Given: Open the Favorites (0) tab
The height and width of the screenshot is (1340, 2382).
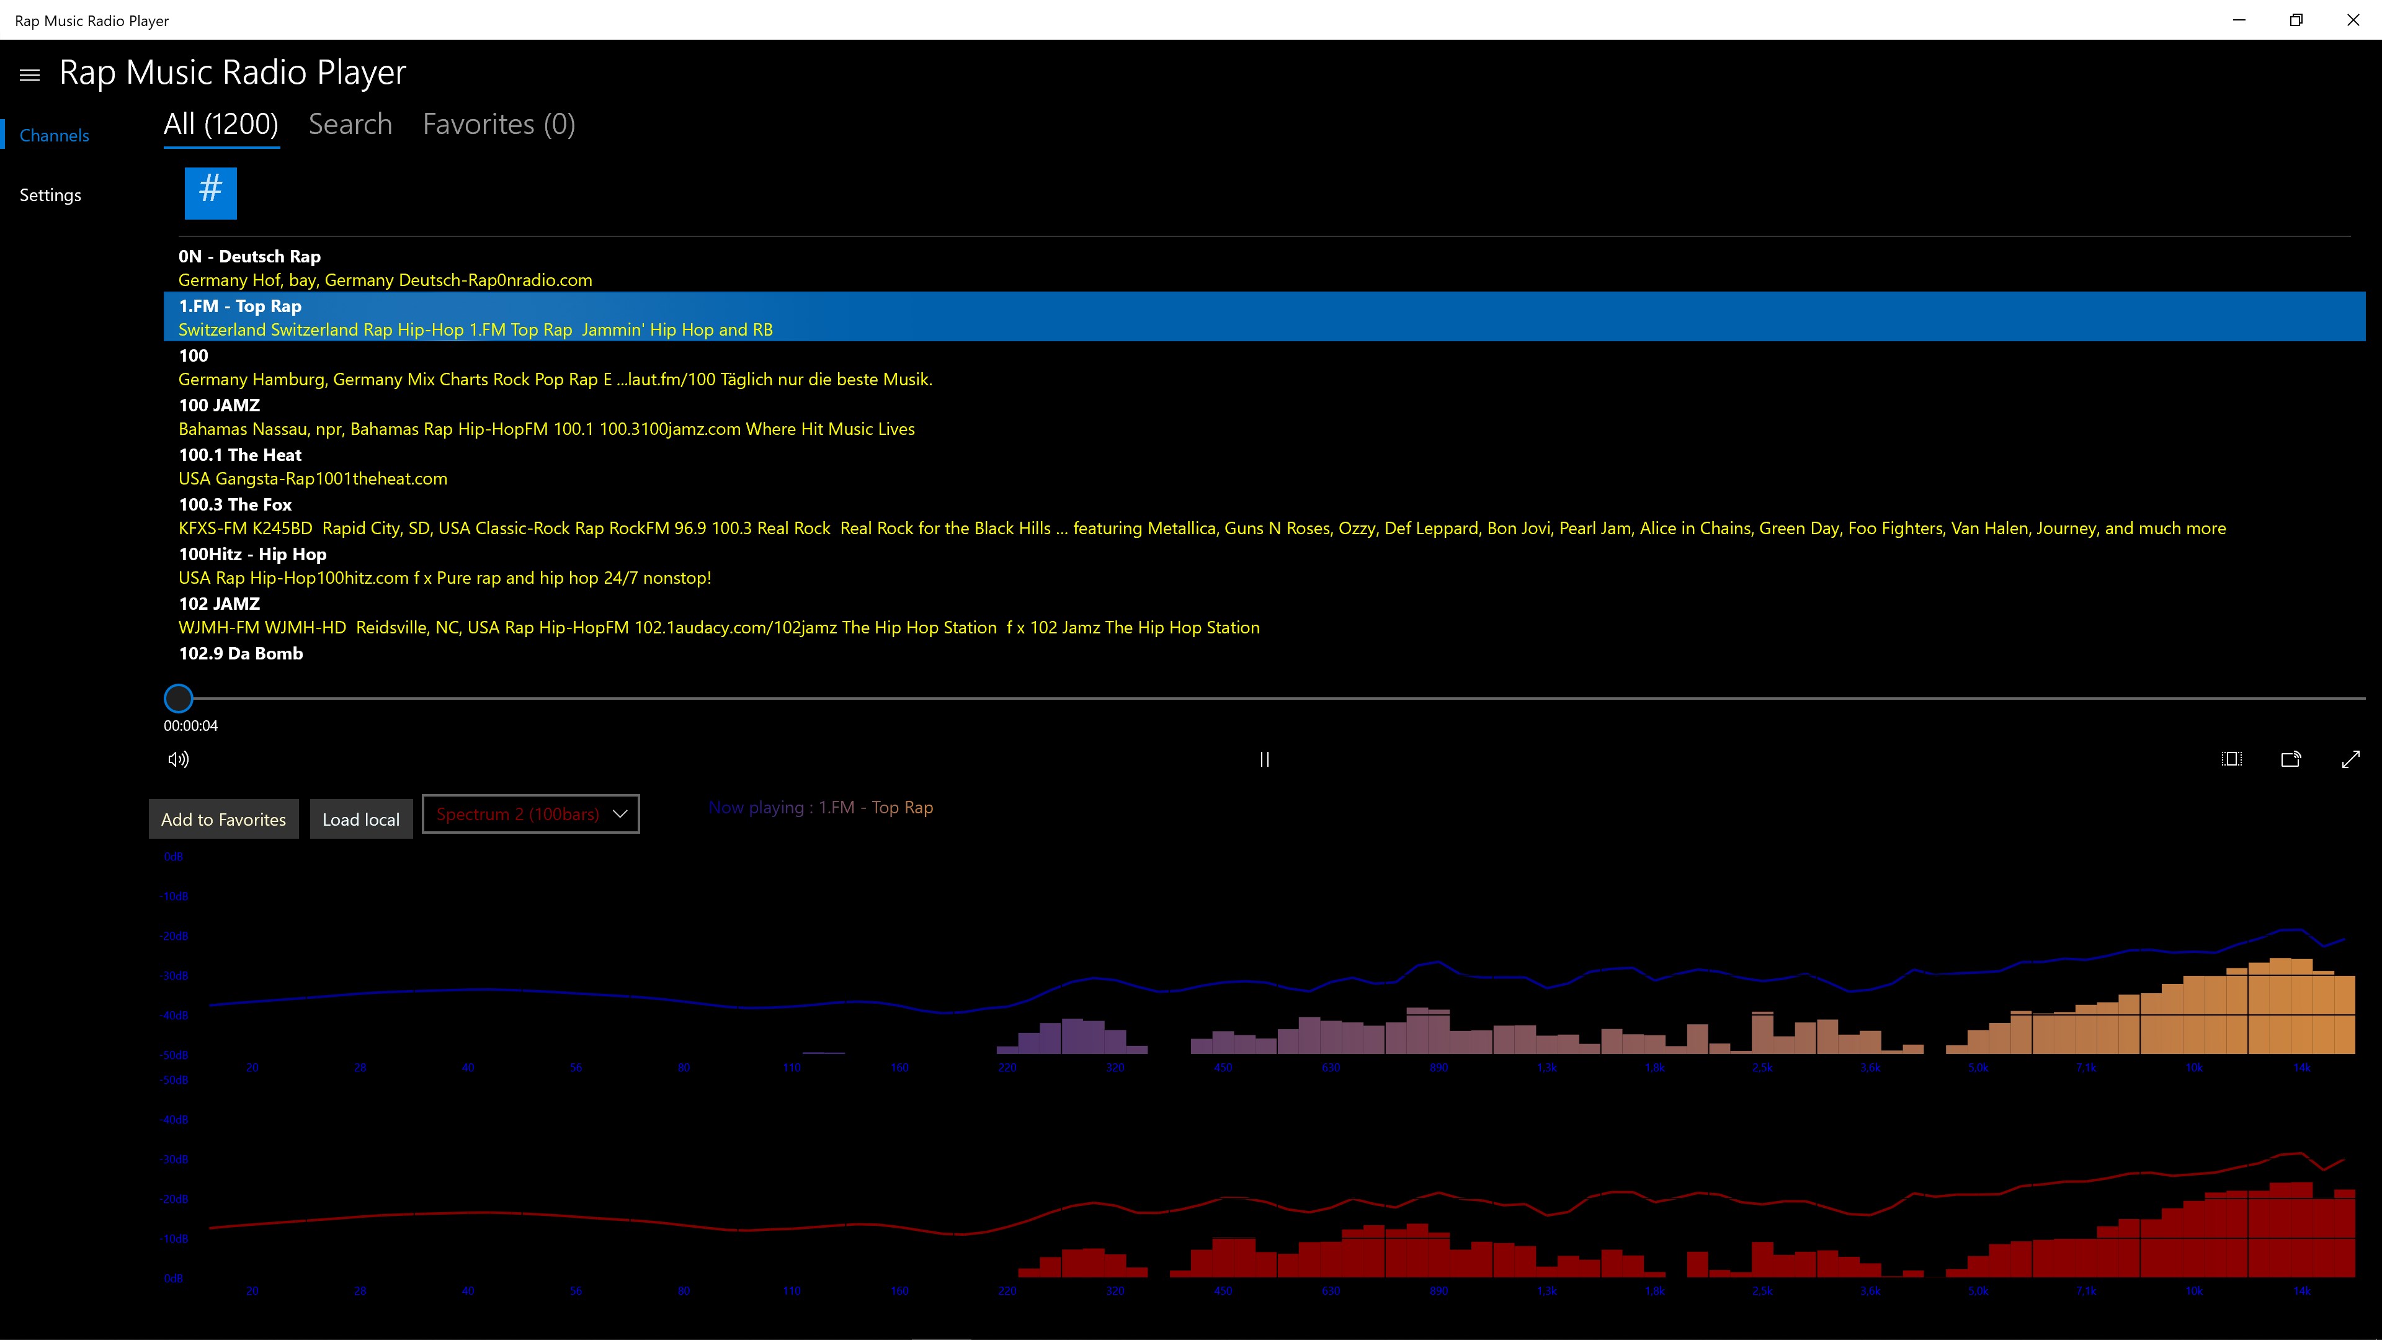Looking at the screenshot, I should (498, 125).
